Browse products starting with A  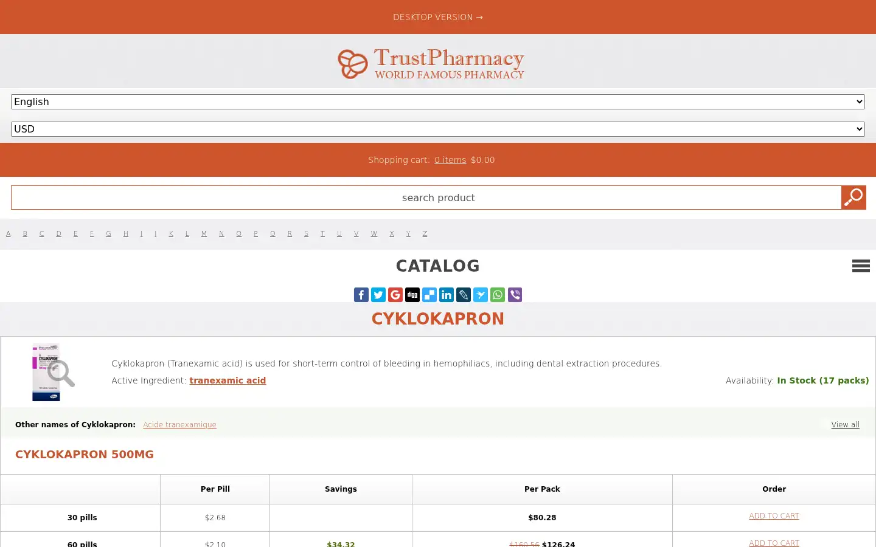pos(9,233)
